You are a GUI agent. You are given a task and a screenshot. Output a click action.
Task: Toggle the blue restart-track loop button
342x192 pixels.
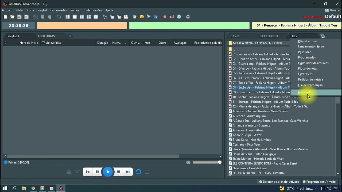[x=138, y=172]
